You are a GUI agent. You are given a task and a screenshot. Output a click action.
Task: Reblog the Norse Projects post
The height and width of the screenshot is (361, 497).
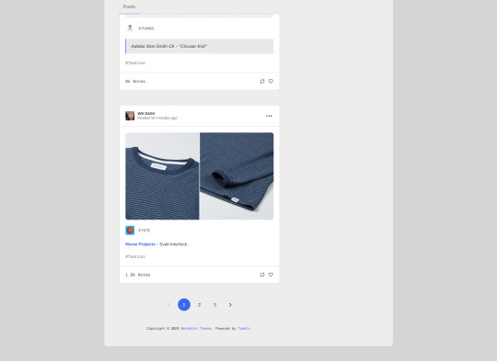click(x=262, y=275)
